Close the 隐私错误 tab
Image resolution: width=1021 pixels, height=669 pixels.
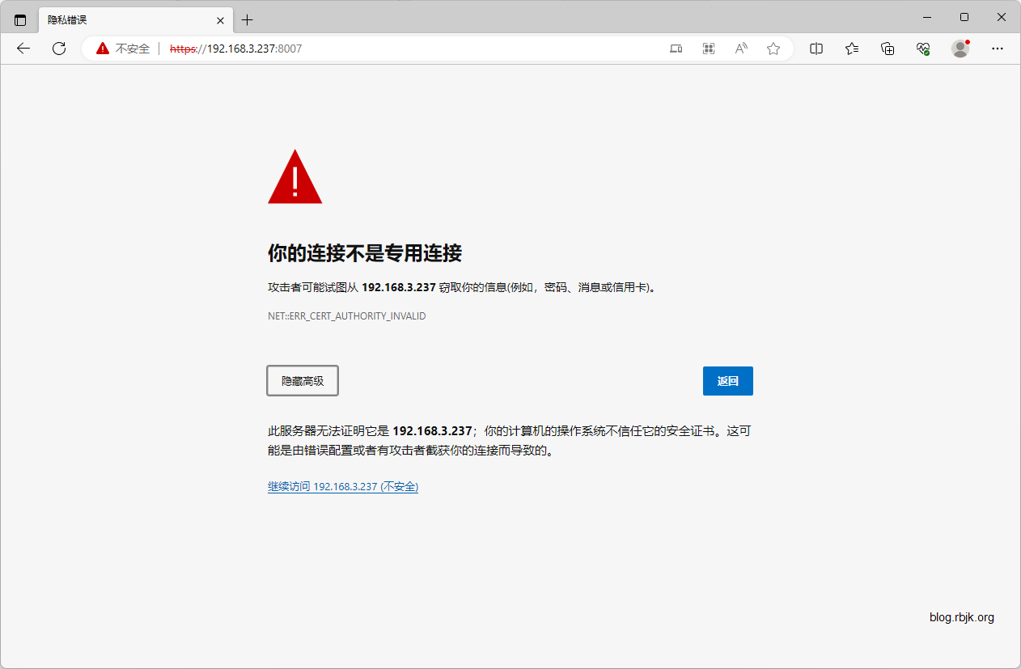point(220,20)
